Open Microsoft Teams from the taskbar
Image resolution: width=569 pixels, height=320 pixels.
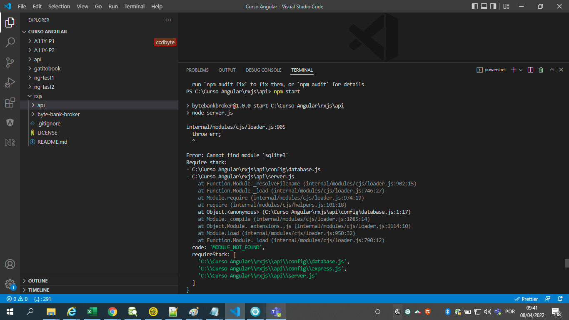point(276,311)
